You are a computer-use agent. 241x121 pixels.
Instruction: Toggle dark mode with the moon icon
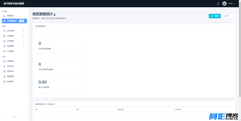(218, 4)
